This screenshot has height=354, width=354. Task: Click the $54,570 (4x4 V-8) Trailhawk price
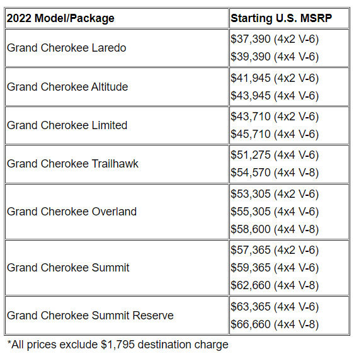click(x=275, y=173)
